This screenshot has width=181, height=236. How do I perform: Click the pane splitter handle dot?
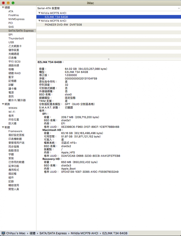click(109, 59)
